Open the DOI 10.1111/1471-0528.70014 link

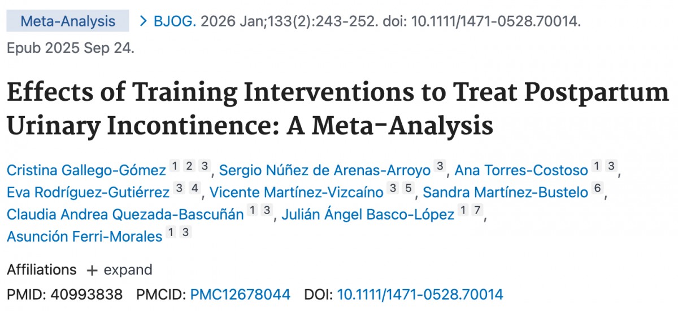[420, 294]
